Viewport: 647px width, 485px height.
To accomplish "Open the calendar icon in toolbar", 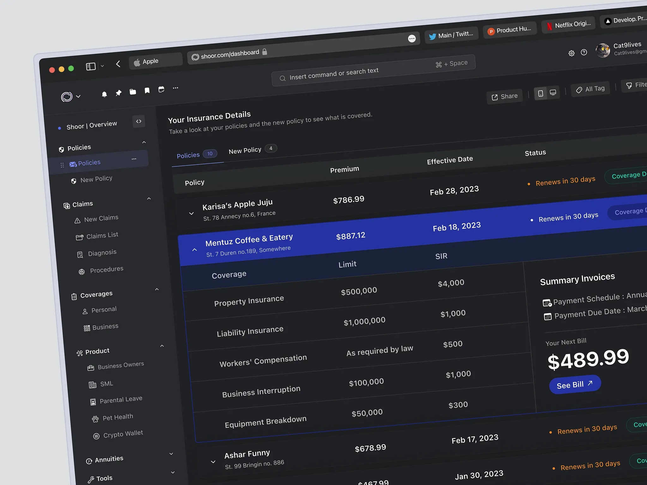I will (161, 89).
